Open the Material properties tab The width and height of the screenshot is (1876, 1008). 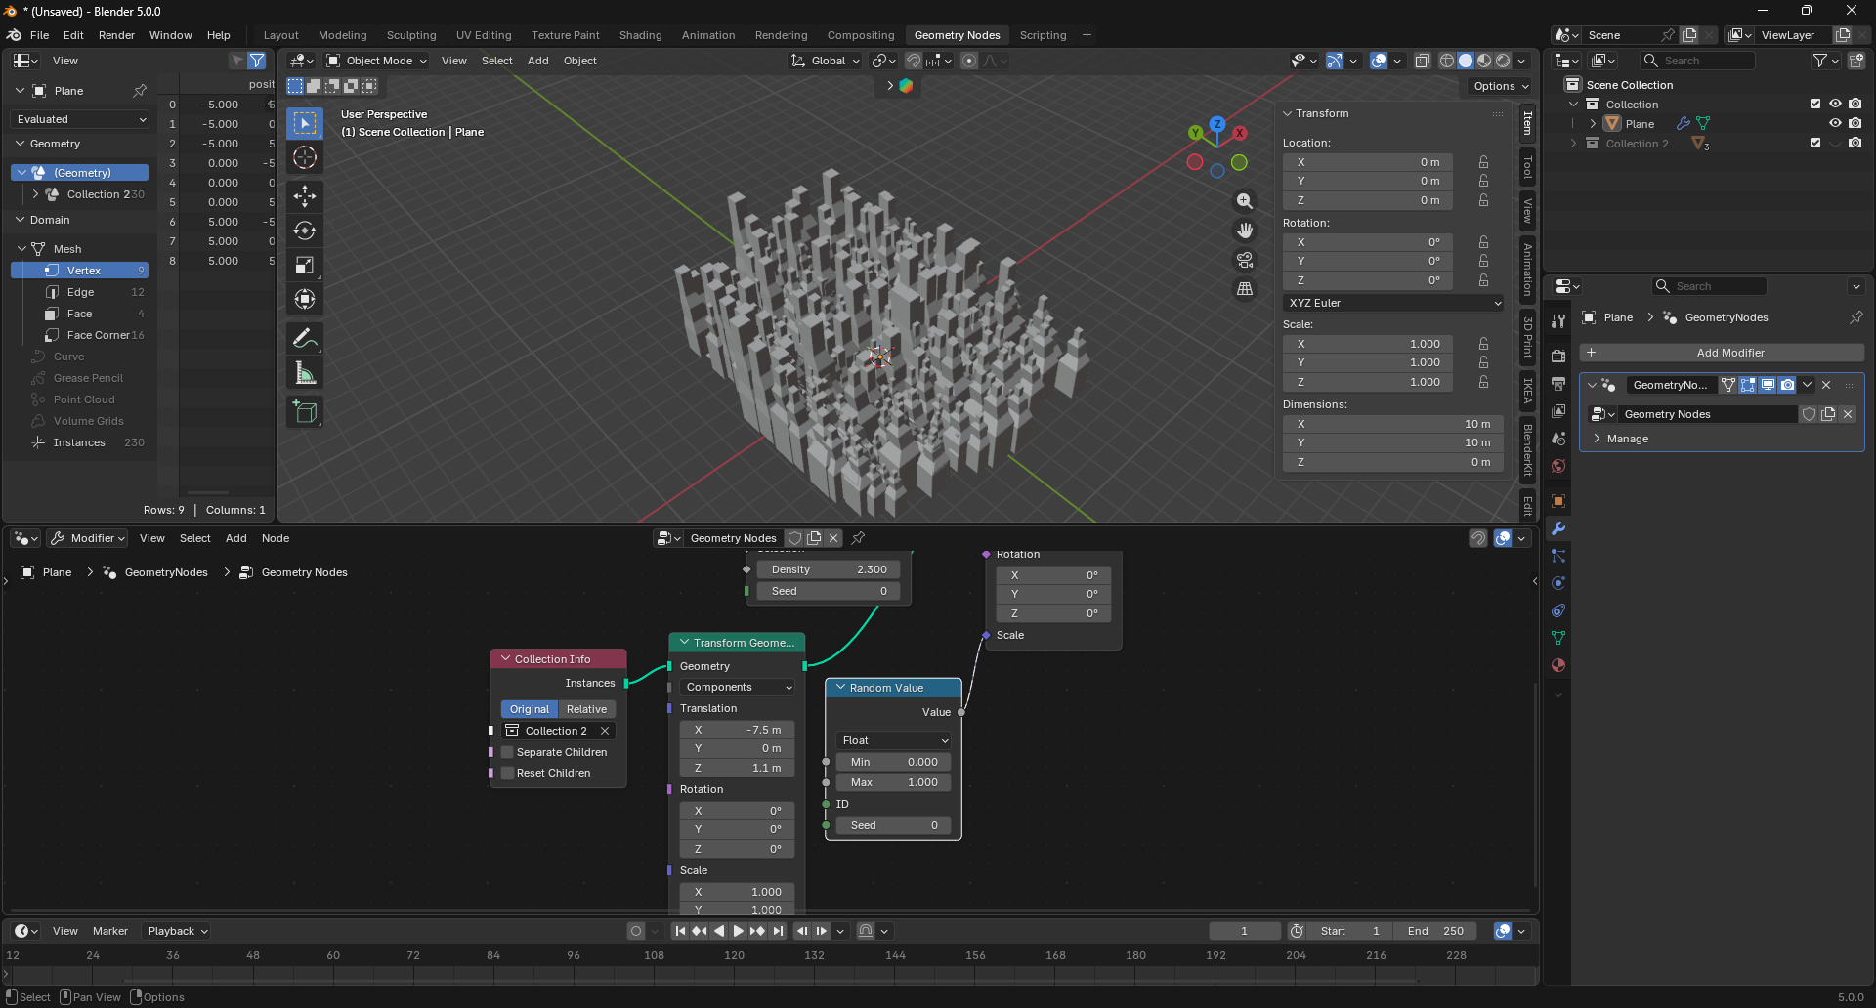point(1558,665)
